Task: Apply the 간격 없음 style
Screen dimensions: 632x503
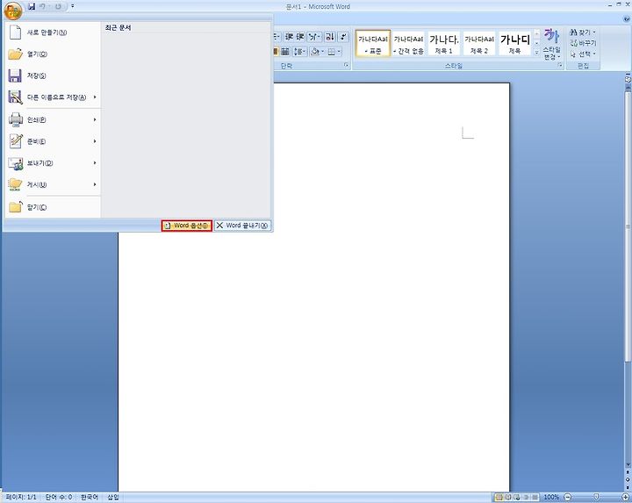Action: (408, 44)
